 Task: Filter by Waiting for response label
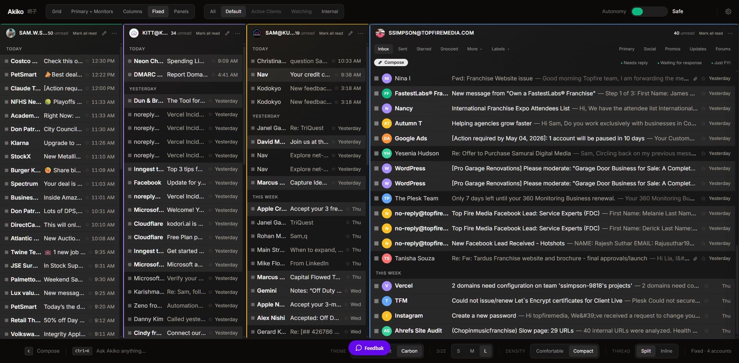coord(680,63)
